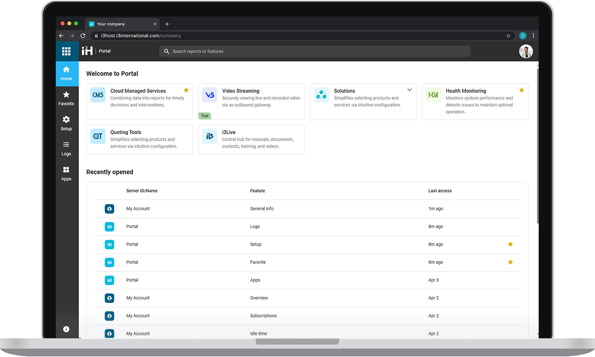Click the Quoting Tools QT icon
This screenshot has width=595, height=357.
click(98, 136)
